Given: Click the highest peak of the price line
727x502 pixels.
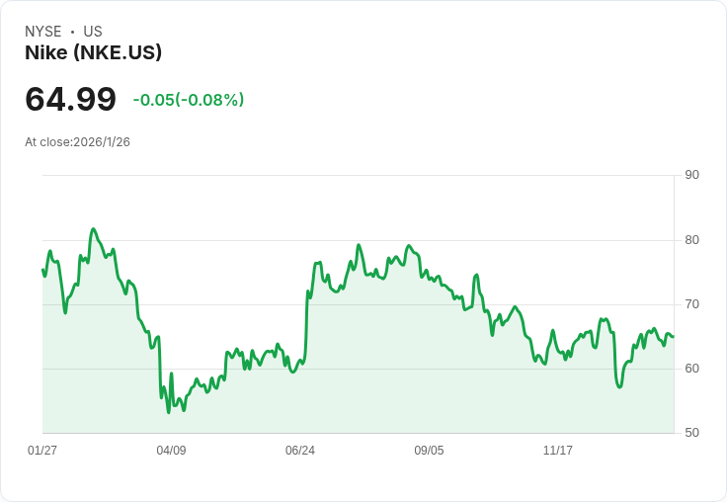Looking at the screenshot, I should [x=93, y=229].
